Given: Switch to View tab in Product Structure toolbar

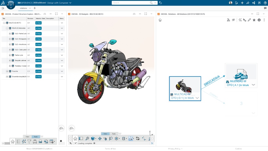Looking at the screenshot, I should 27,137.
